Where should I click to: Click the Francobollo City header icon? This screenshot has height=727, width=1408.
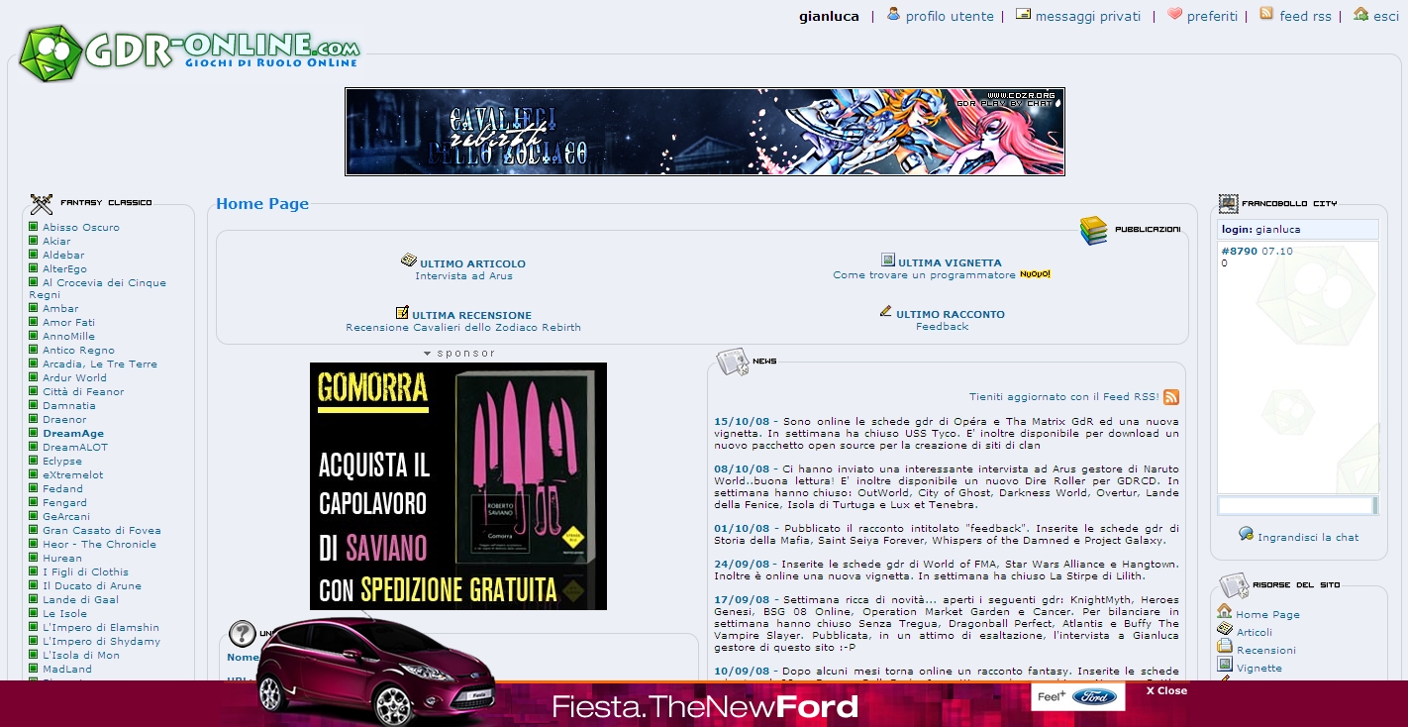[1228, 204]
